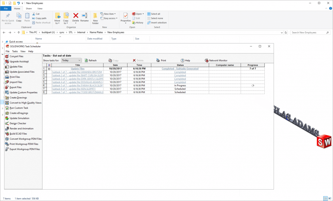Go up one folder level in Explorer
The height and width of the screenshot is (201, 333).
19,33
